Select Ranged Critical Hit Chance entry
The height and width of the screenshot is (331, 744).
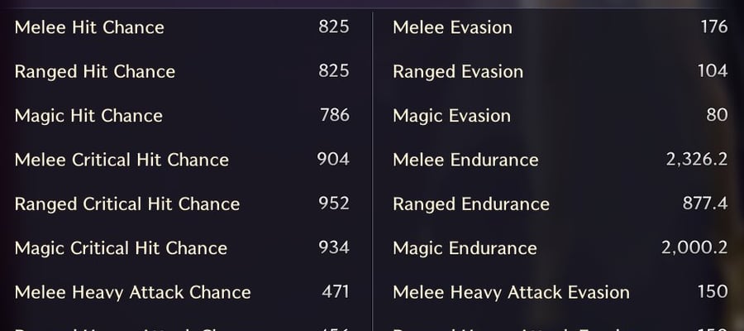(182, 204)
